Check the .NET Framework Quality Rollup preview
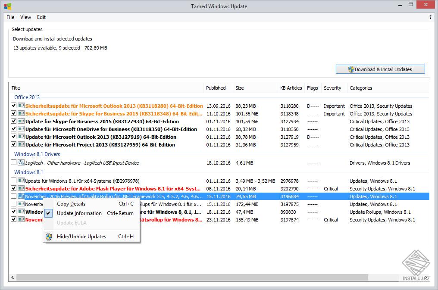Viewport: 438px width, 290px height. pos(13,196)
